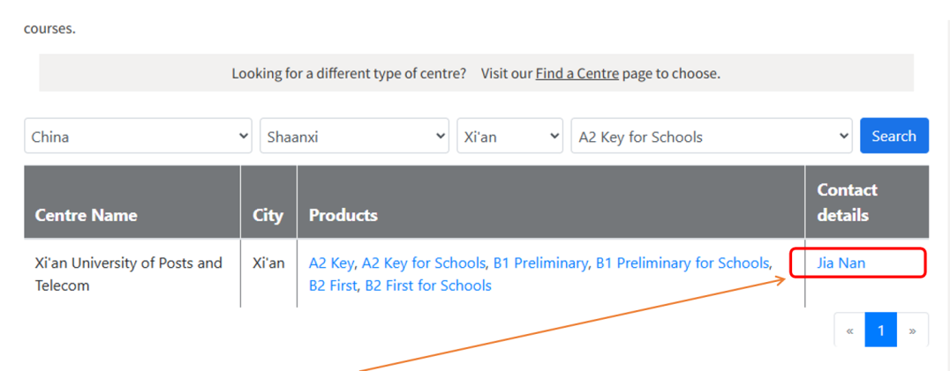Expand the Shaanxi province dropdown
Screen dimensions: 950x371
[x=354, y=137]
